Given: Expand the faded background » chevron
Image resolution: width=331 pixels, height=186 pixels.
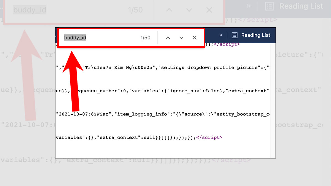Looking at the screenshot, I should pos(249,6).
